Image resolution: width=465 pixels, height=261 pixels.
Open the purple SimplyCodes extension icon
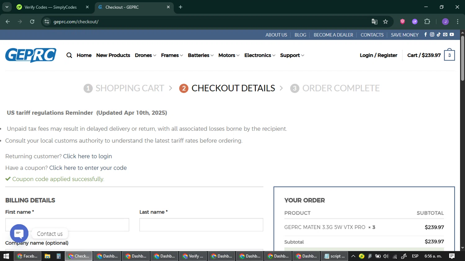point(415,22)
